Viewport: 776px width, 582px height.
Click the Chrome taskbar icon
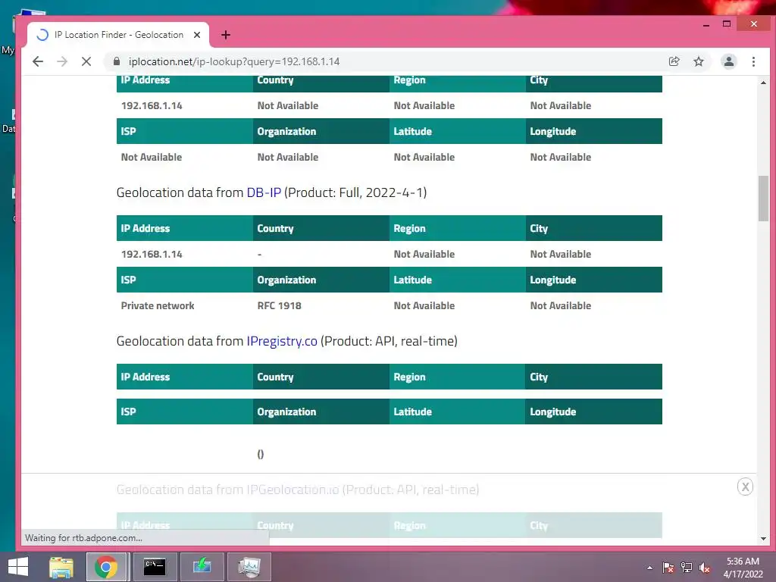[x=106, y=567]
